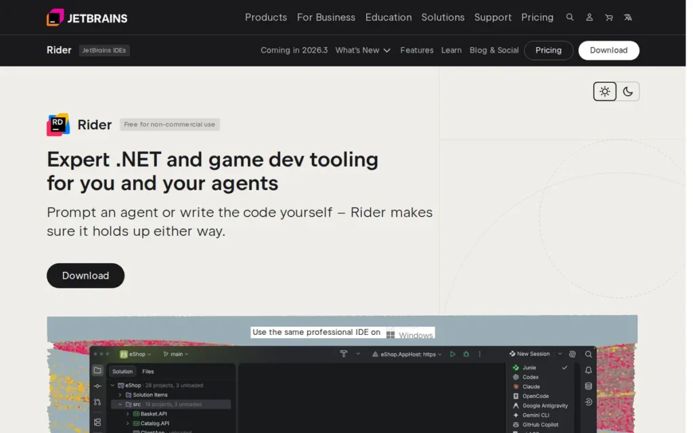Viewport: 693px width, 433px height.
Task: Switch to the Solution tab in IDE
Action: (122, 371)
